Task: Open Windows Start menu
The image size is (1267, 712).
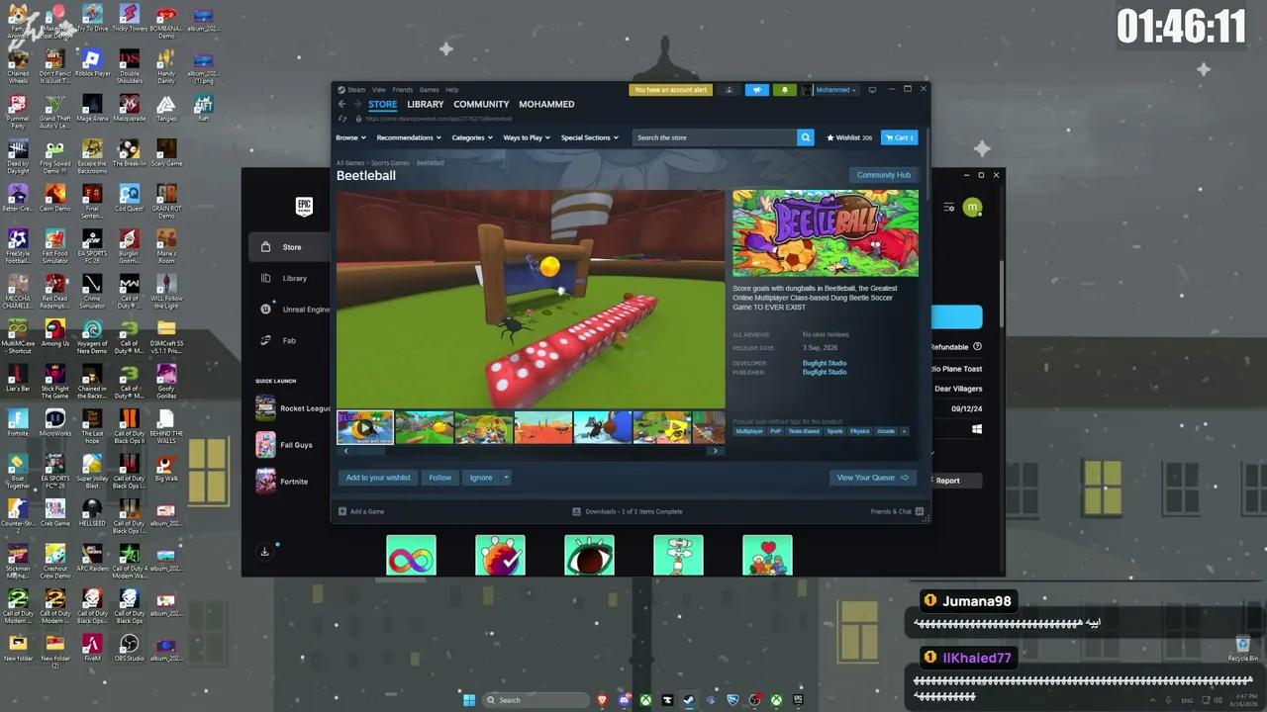Action: tap(469, 700)
